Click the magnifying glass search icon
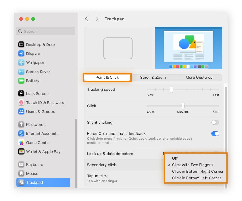Screen dimensions: 242x201 click(20, 31)
